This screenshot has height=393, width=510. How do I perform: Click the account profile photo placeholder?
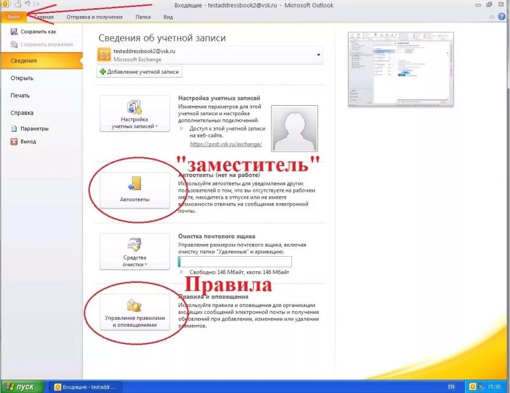tap(295, 129)
